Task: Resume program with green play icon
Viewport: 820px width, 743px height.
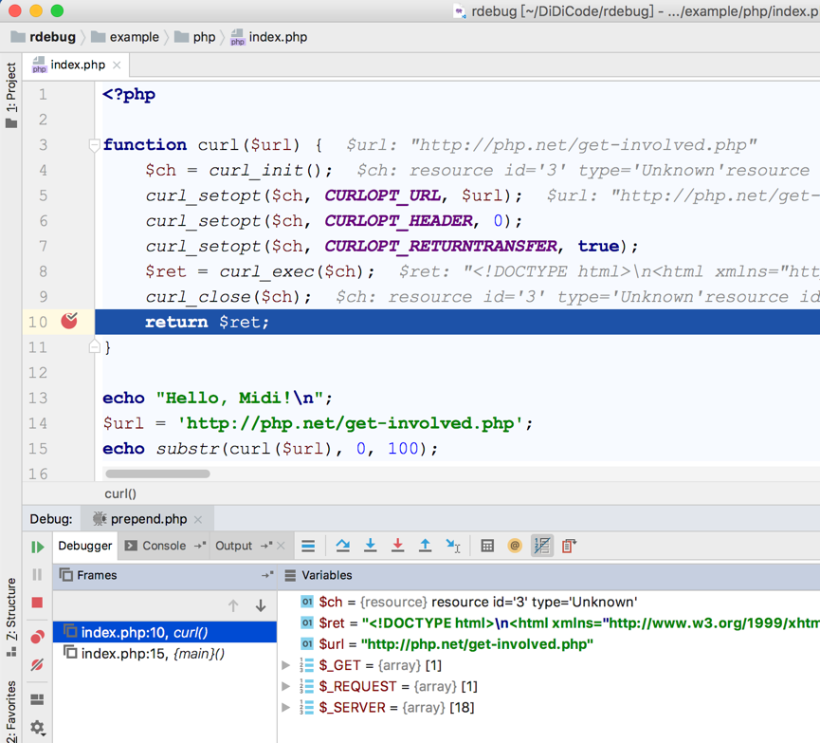Action: 37,548
